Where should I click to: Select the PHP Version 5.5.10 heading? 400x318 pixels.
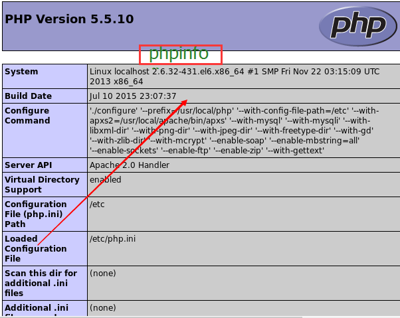pos(69,19)
